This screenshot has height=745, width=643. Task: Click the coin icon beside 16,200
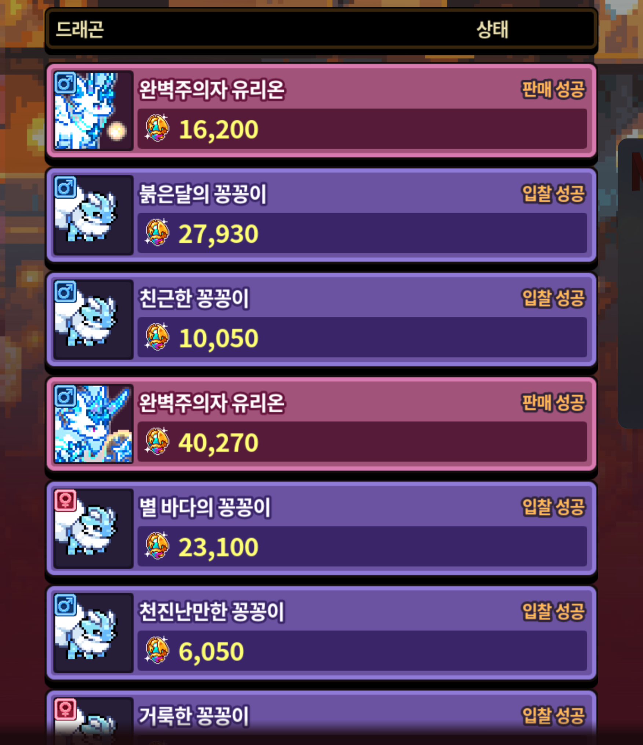pyautogui.click(x=157, y=128)
